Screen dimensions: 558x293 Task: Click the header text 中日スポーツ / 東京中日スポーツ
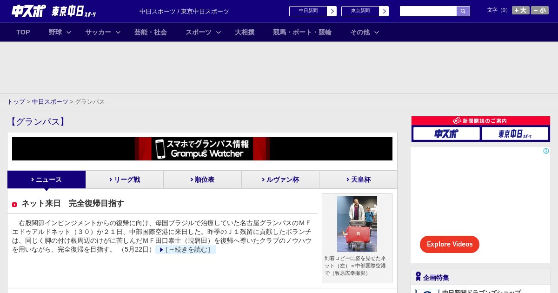point(184,12)
